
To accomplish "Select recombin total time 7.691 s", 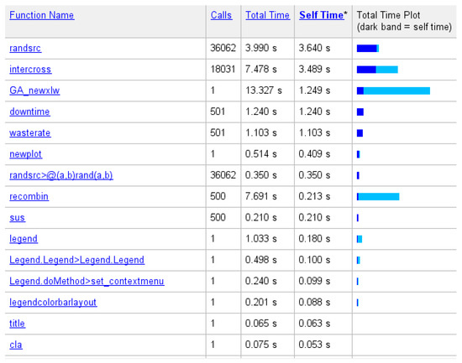I will tap(261, 196).
